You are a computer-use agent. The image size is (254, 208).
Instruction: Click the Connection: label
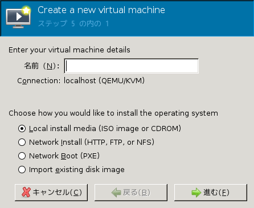(39, 81)
